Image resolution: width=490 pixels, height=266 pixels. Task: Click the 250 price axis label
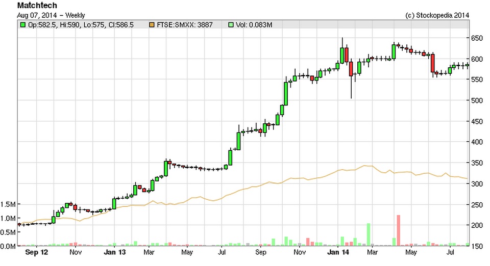tap(477, 204)
